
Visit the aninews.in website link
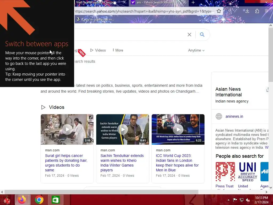[234, 116]
